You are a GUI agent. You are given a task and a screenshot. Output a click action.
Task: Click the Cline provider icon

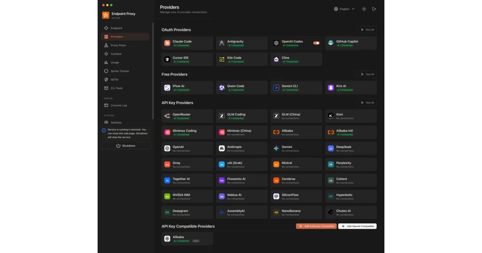click(276, 59)
